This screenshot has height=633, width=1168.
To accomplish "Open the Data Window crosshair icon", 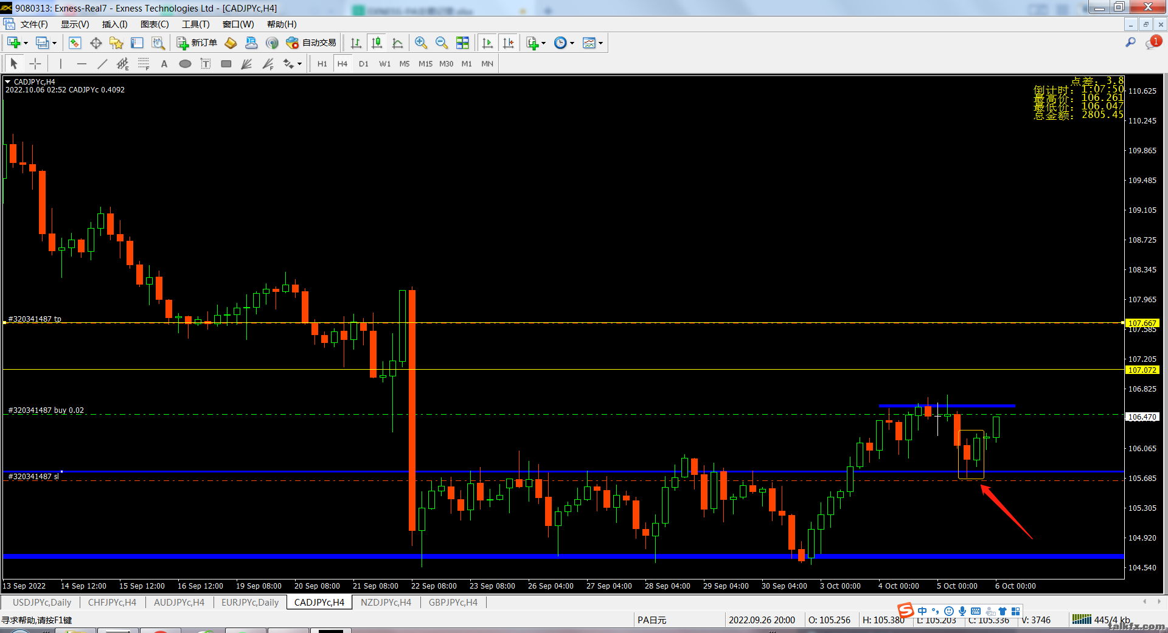I will (96, 43).
